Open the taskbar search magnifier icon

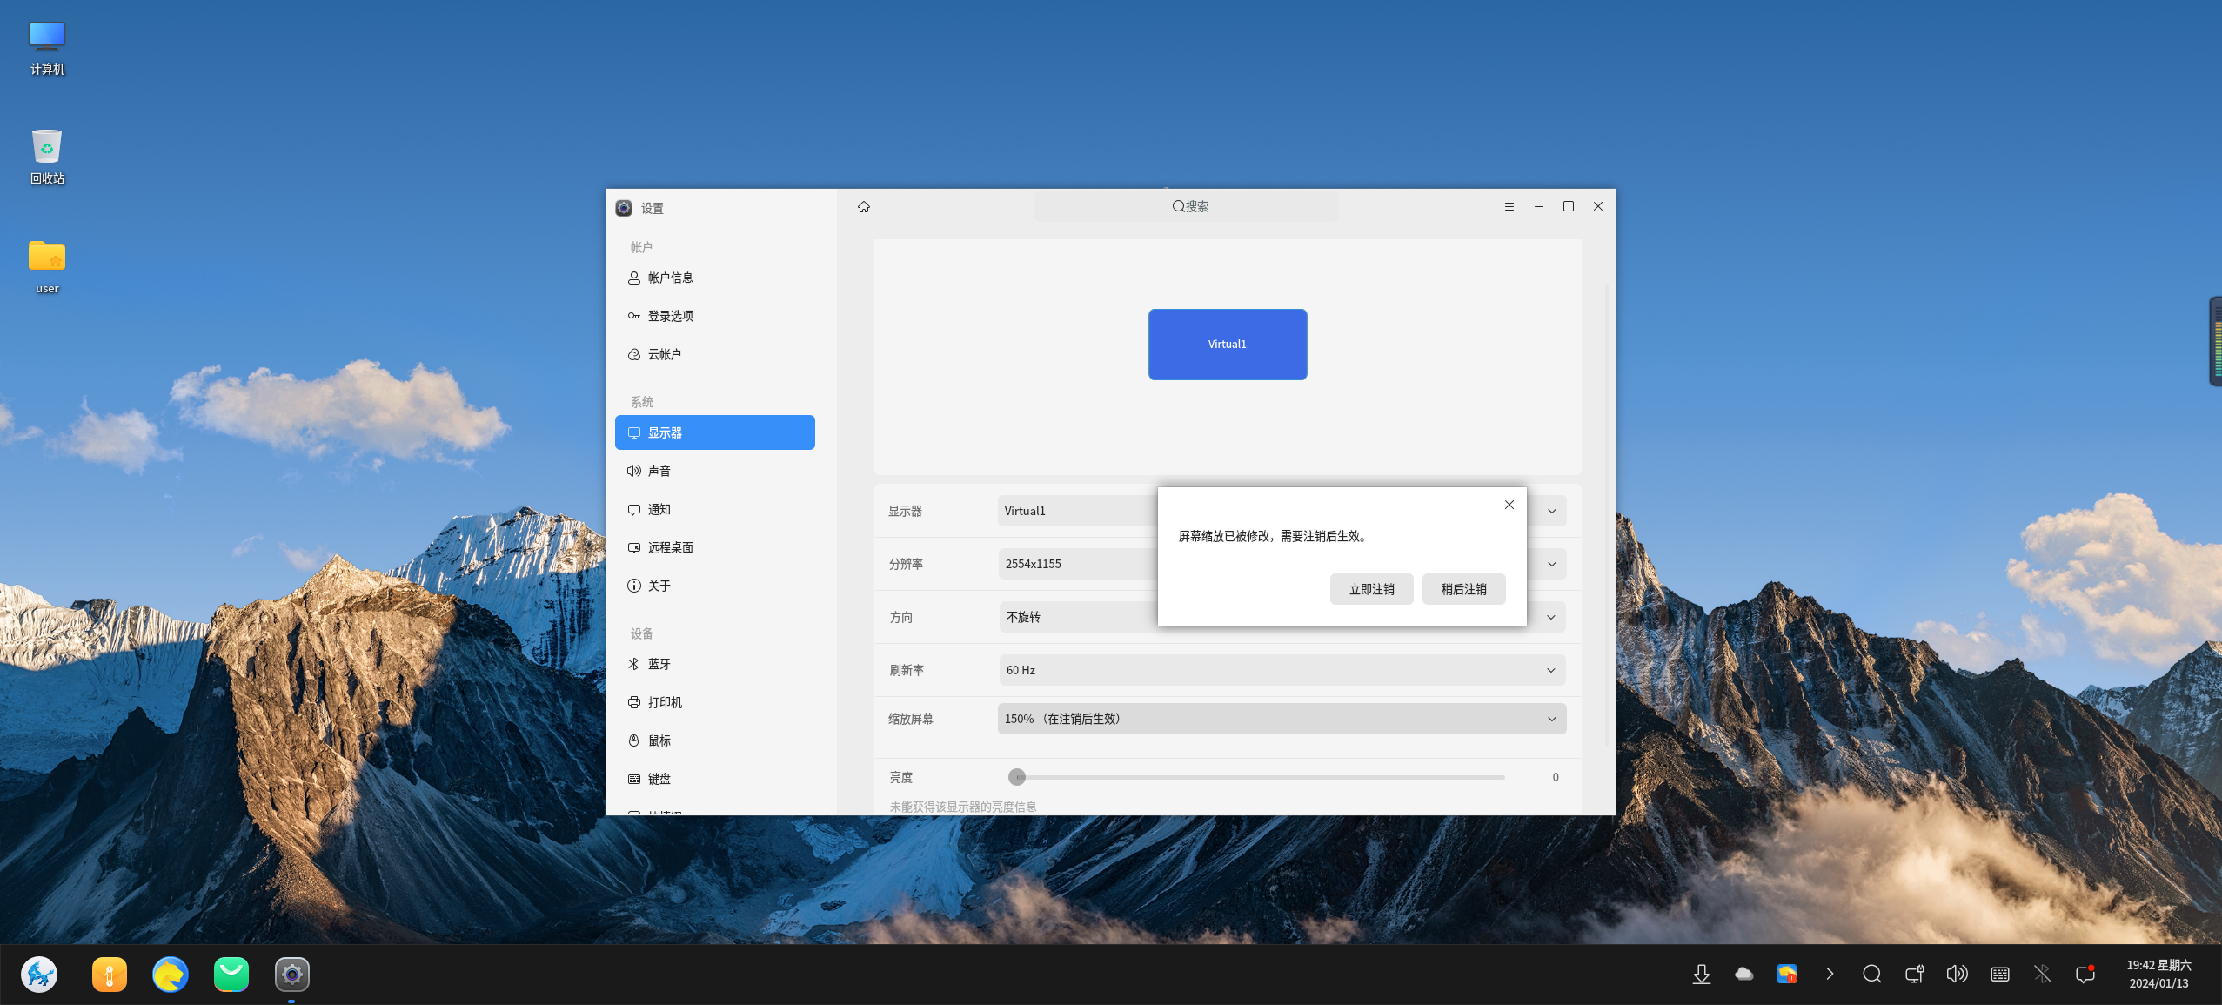1871,974
